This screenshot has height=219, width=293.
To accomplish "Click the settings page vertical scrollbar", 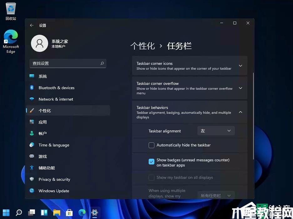I will [x=253, y=116].
